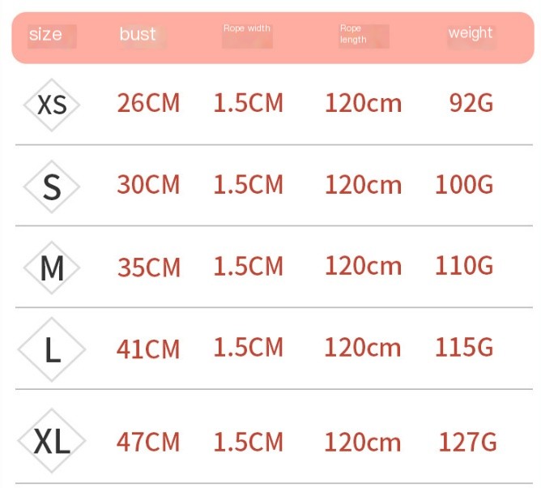Choose the M size diamond icon

tap(52, 268)
